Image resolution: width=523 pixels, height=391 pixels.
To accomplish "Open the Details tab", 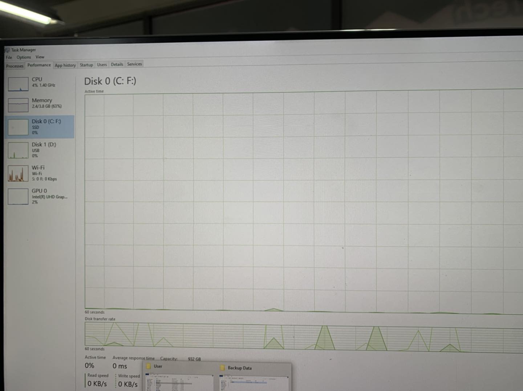I will pyautogui.click(x=117, y=64).
